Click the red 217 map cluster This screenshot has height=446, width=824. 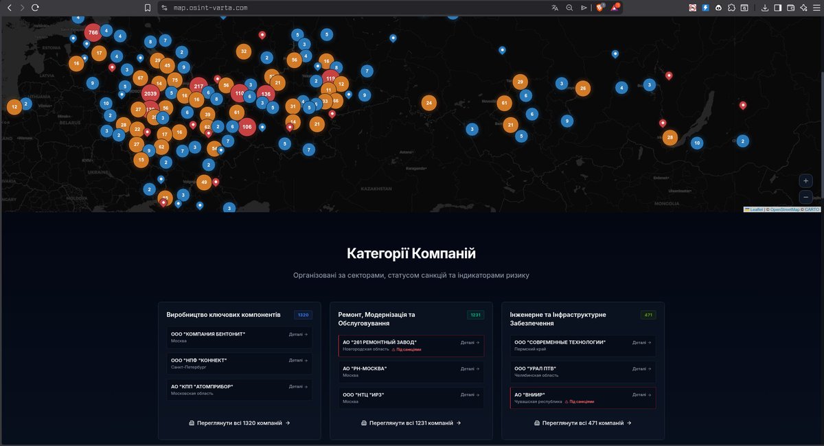tap(199, 86)
